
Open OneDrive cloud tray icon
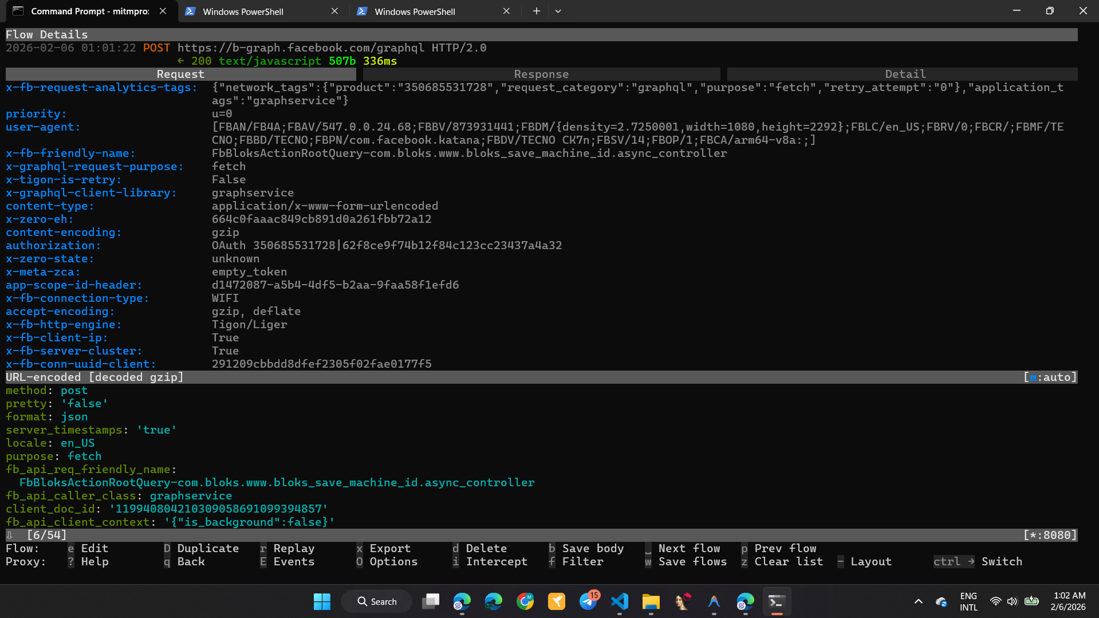point(941,601)
